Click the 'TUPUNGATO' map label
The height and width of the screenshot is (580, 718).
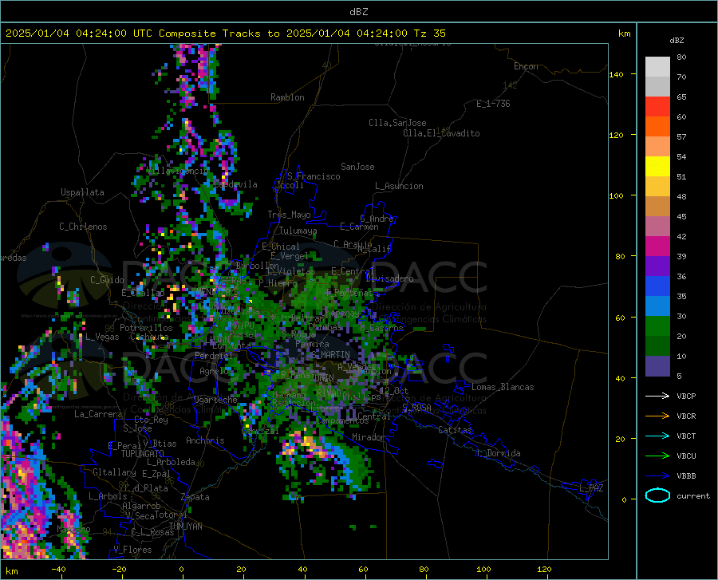click(143, 454)
